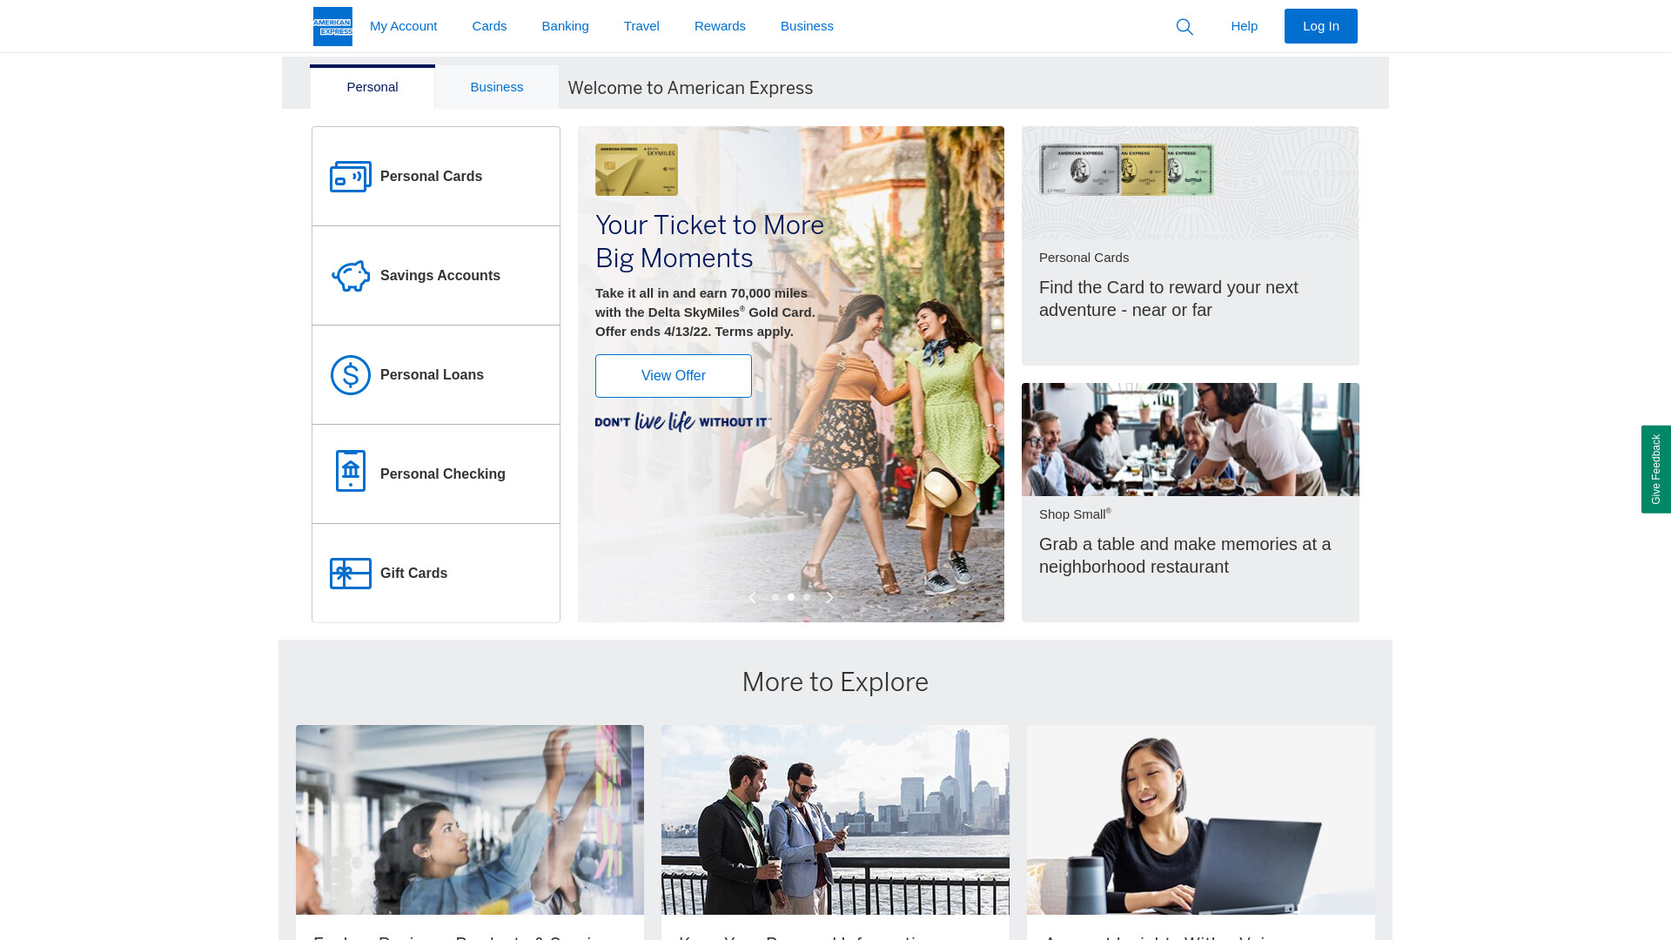Select the second carousel dot
The height and width of the screenshot is (940, 1671).
791,597
